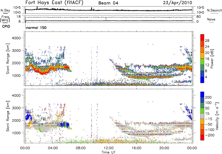Click the 50 label on the Velocity scale

coord(207,108)
